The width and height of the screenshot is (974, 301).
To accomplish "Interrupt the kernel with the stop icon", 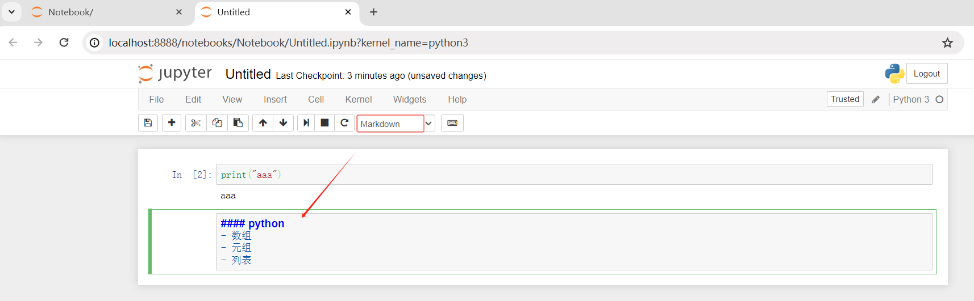I will coord(325,123).
